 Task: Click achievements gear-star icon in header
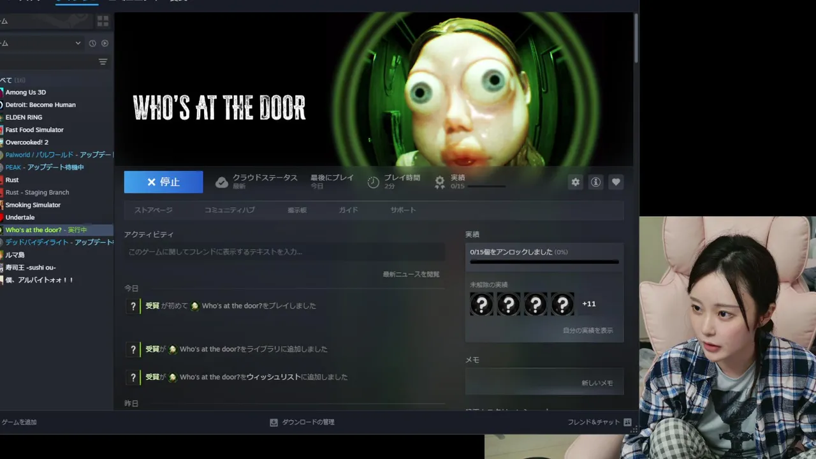pos(440,182)
